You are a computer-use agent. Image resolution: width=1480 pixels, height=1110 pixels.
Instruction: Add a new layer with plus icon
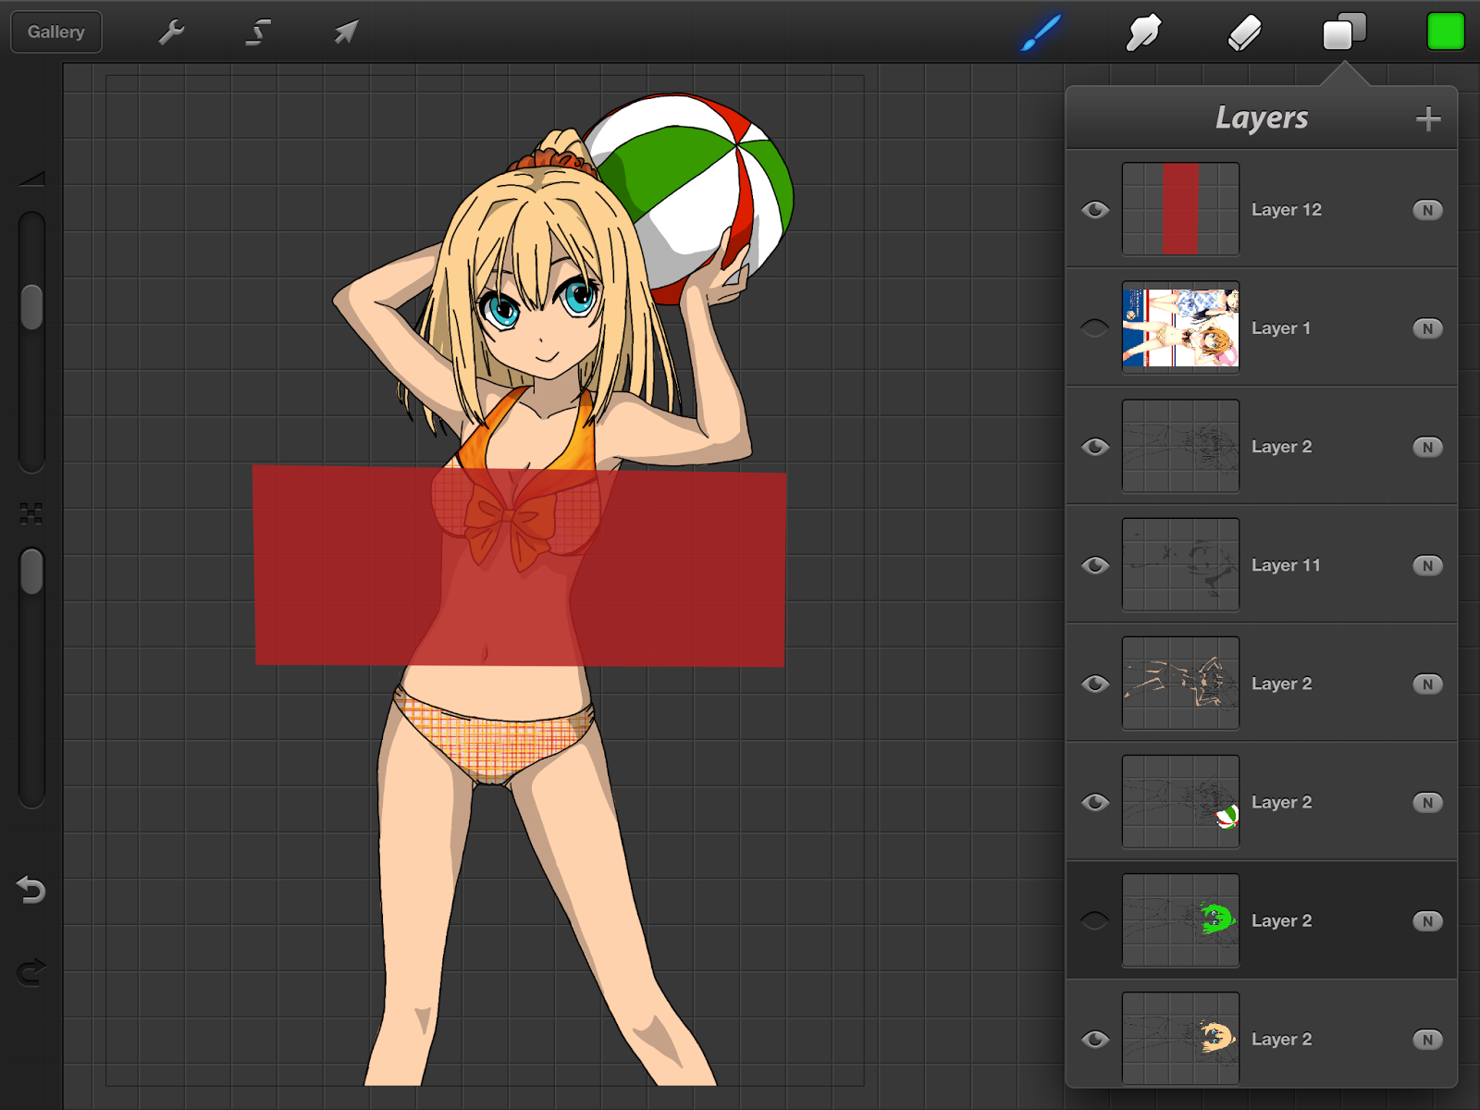(1428, 118)
